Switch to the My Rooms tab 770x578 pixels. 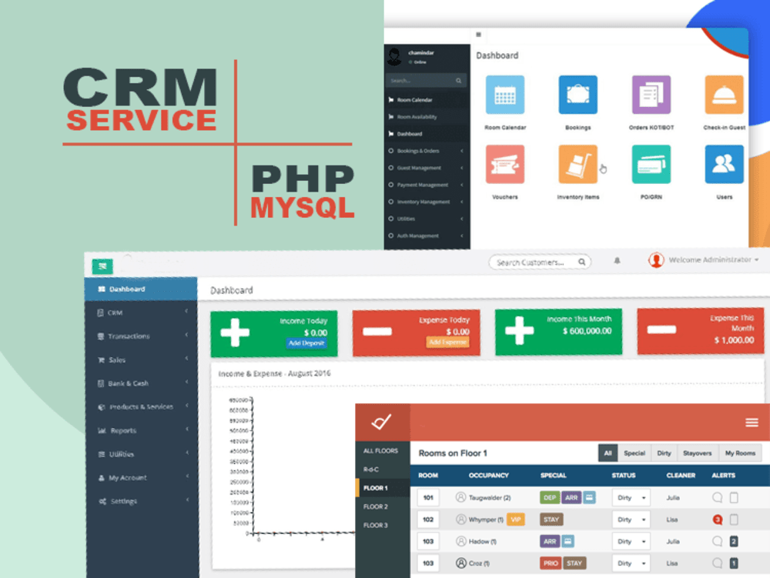point(740,453)
